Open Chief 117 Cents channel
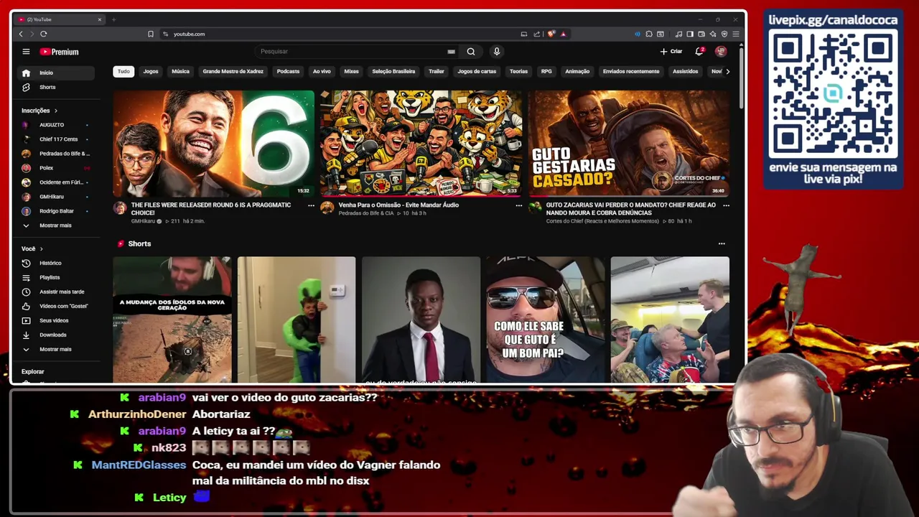Image resolution: width=919 pixels, height=517 pixels. [56, 139]
